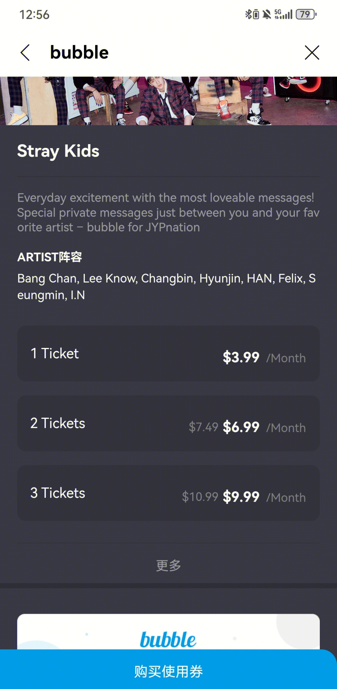Tap the ARTIST阵容 section label
Image resolution: width=337 pixels, height=689 pixels.
(50, 257)
